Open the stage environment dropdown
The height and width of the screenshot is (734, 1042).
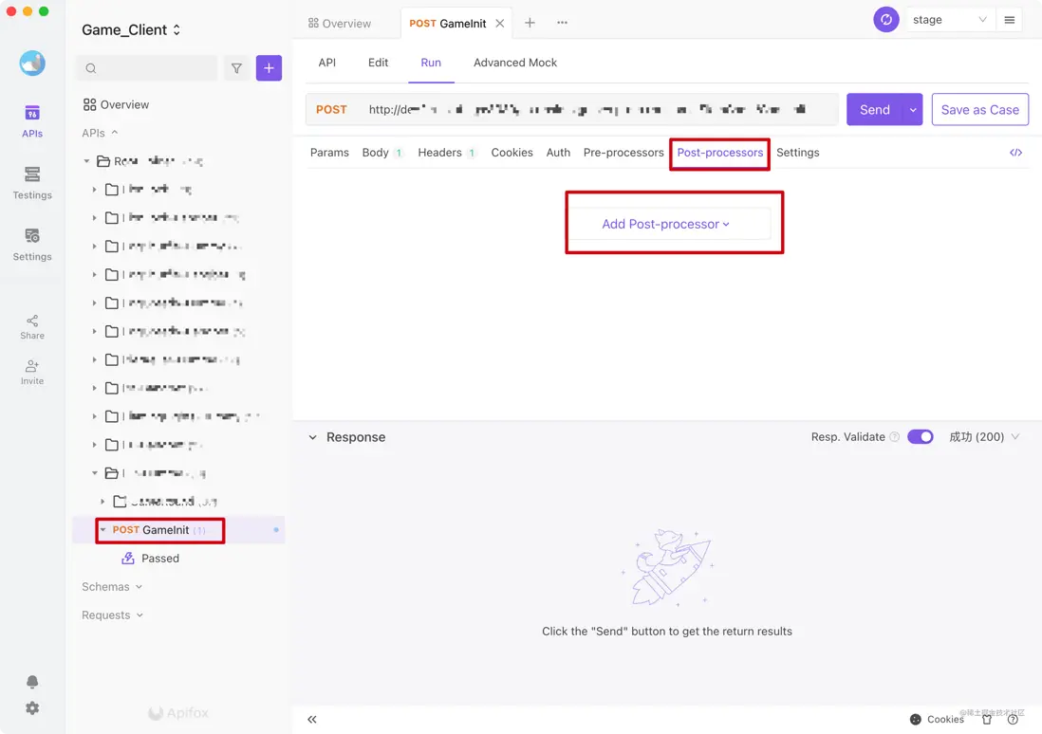949,20
